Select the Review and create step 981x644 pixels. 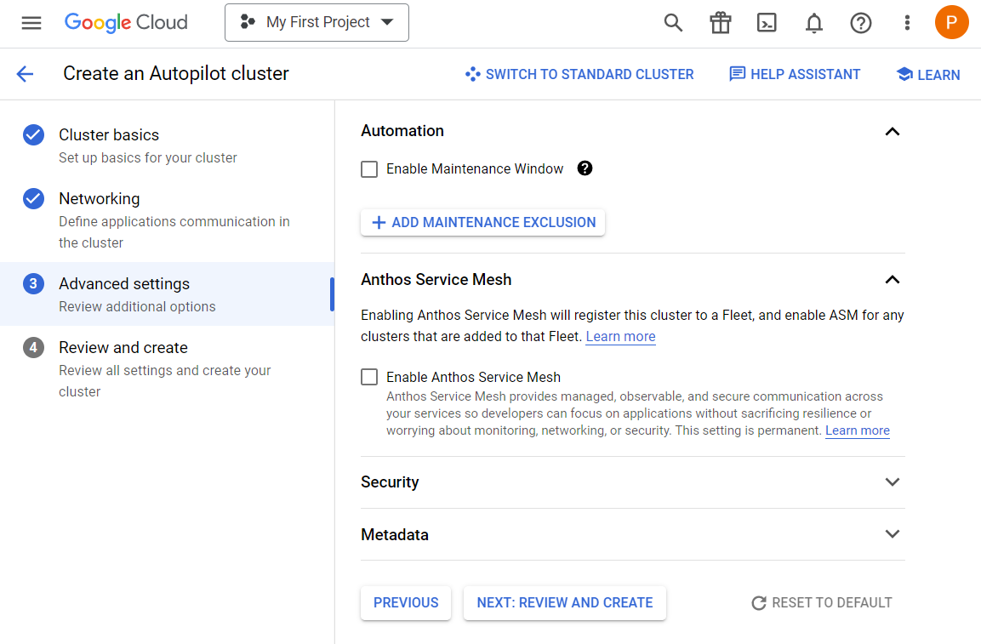pos(123,348)
